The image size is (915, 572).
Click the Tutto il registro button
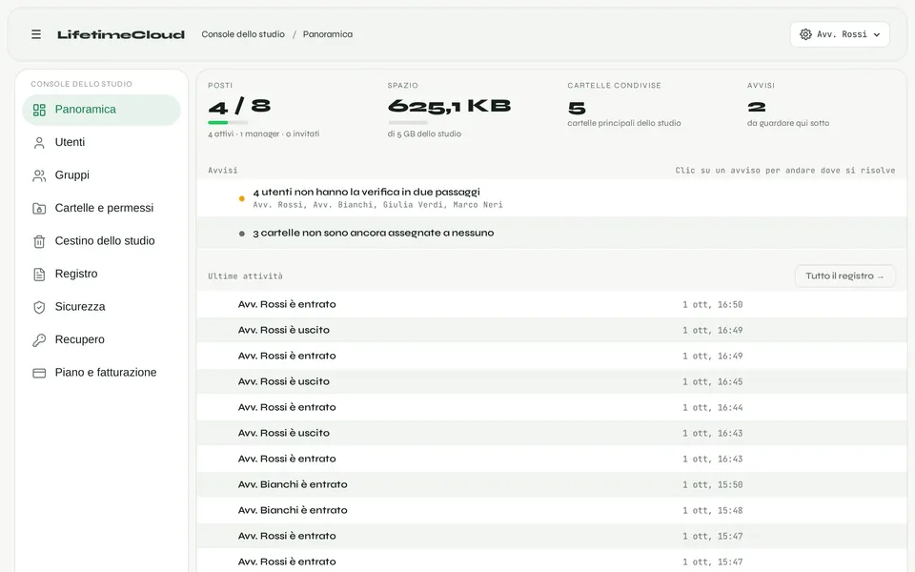coord(844,276)
